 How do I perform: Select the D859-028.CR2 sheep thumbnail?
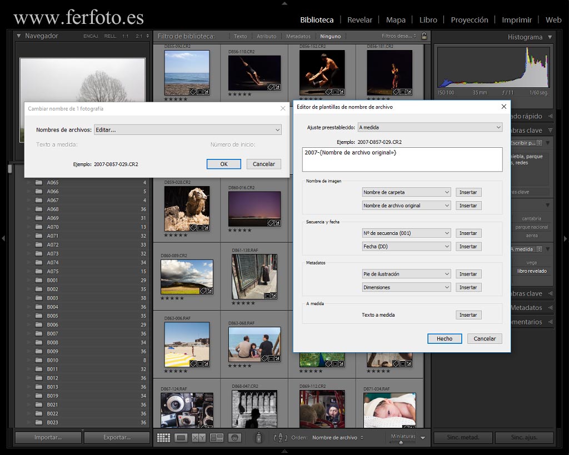[187, 209]
